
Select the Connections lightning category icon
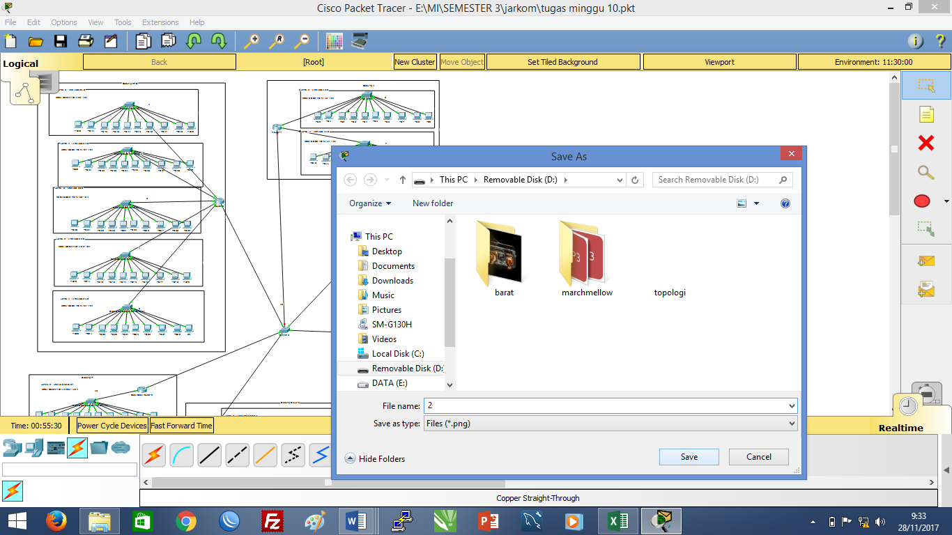click(x=77, y=448)
